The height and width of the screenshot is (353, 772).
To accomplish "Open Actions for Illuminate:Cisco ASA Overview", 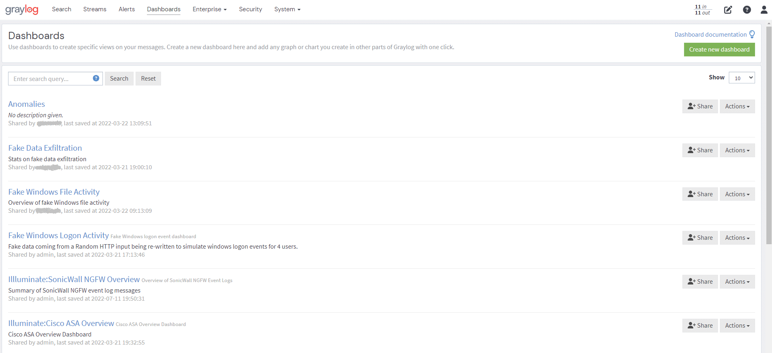I will coord(737,326).
